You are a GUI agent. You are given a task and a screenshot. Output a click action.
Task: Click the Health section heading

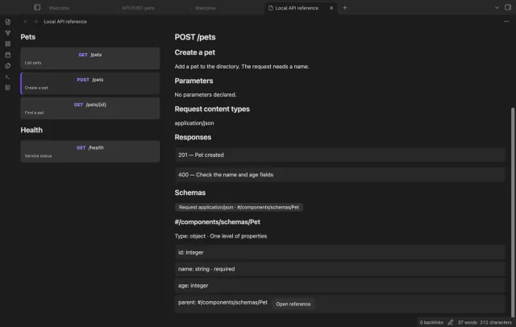(x=31, y=130)
